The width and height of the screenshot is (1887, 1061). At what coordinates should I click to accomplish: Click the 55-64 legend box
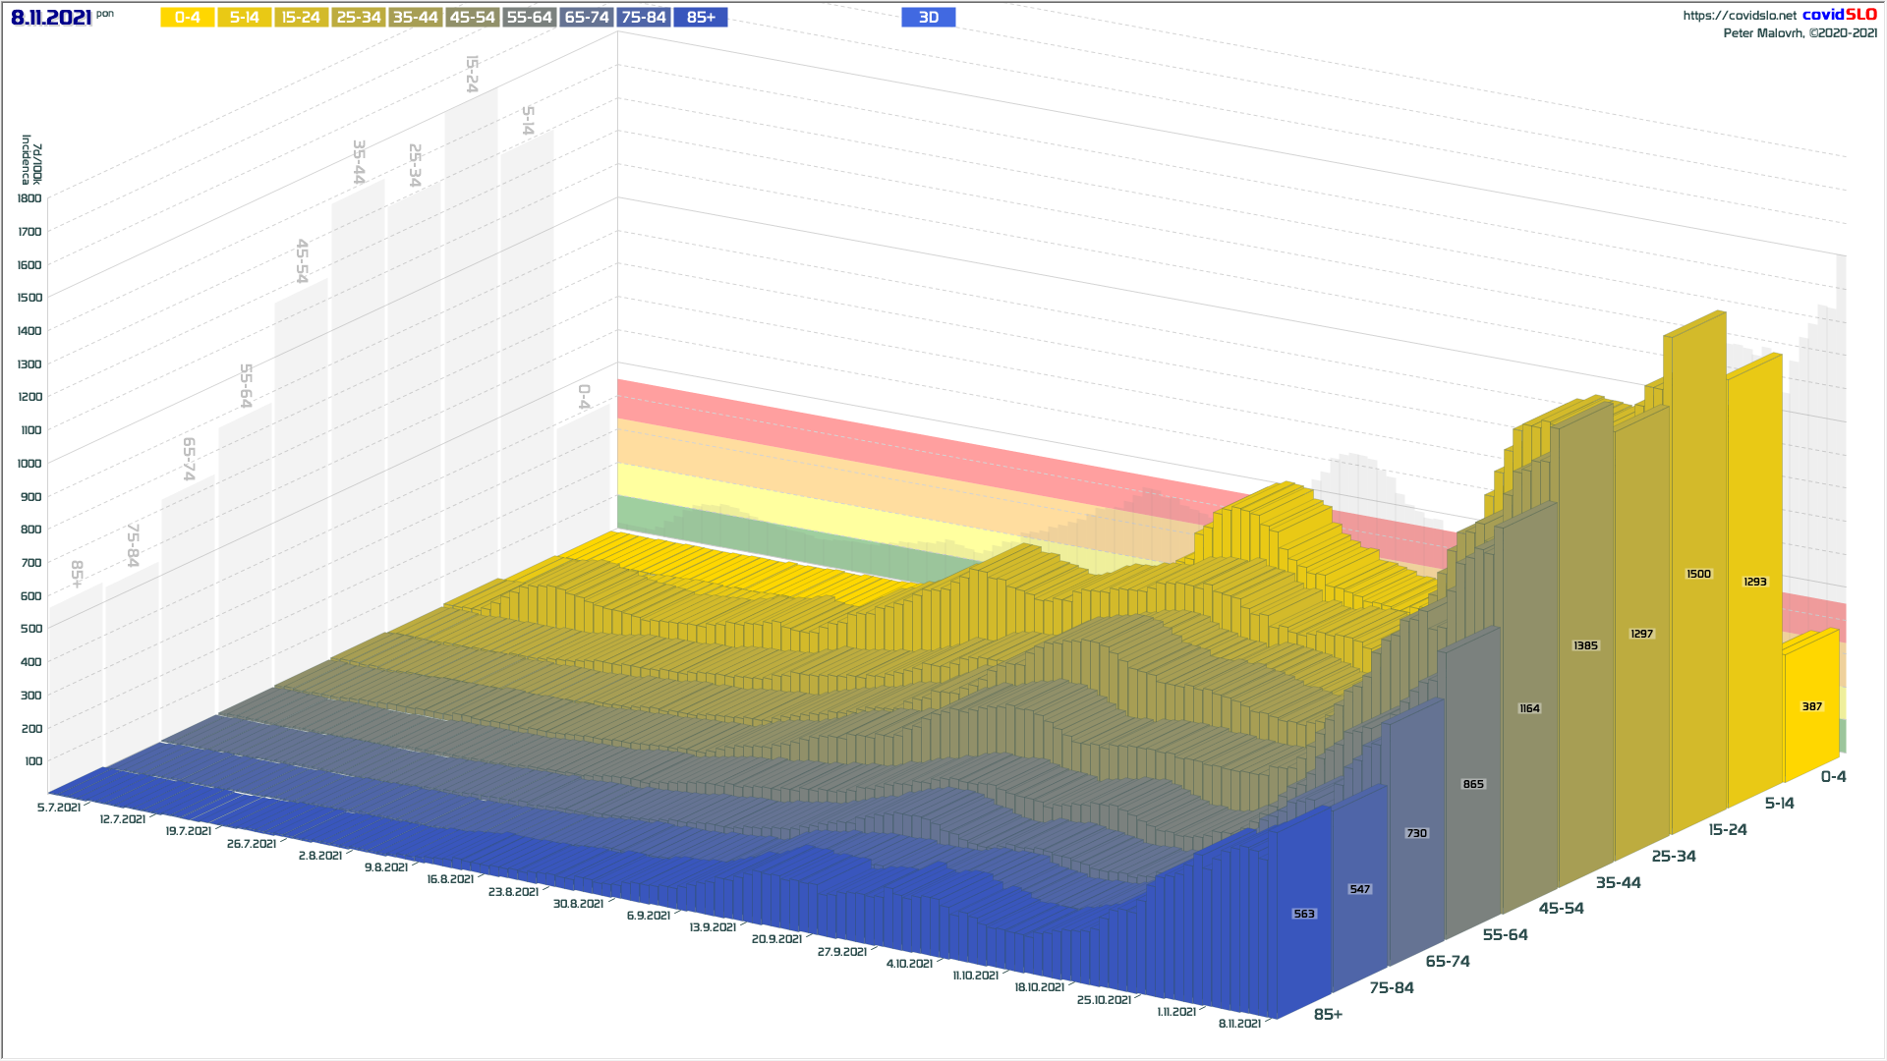[x=530, y=18]
